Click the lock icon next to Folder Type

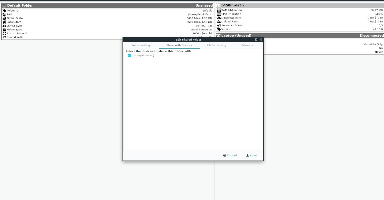[4, 29]
